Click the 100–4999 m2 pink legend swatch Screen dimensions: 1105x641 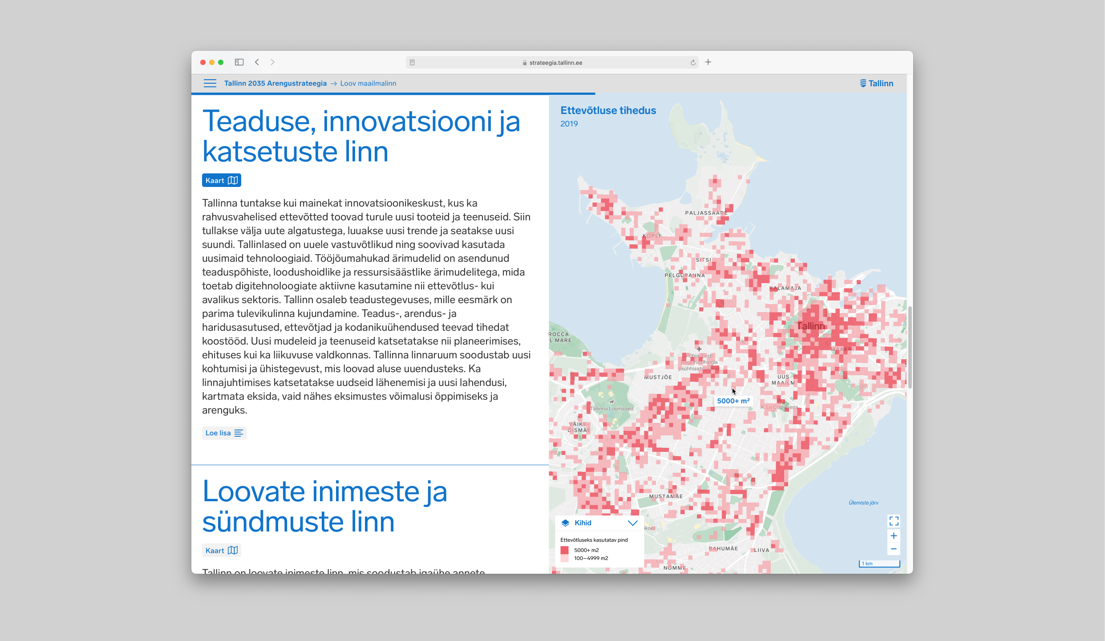565,558
